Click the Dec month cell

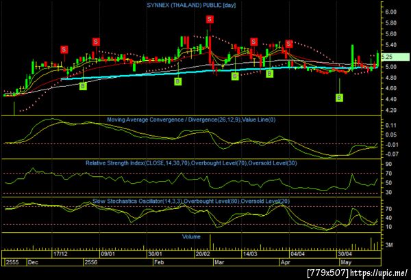[55, 262]
